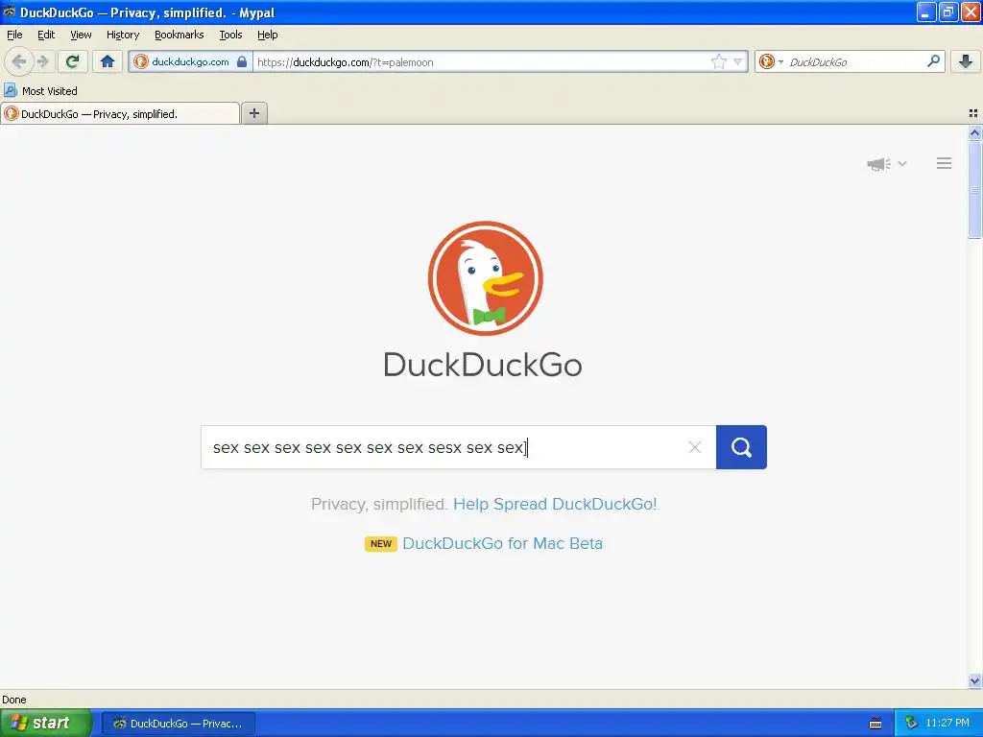Open a new tab with plus button
This screenshot has height=737, width=983.
coord(253,113)
